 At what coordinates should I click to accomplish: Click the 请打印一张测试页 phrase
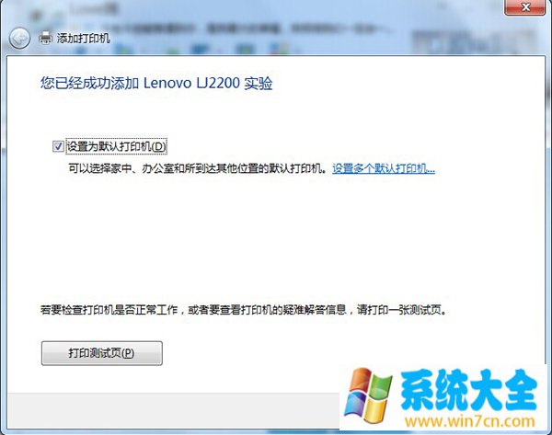401,310
